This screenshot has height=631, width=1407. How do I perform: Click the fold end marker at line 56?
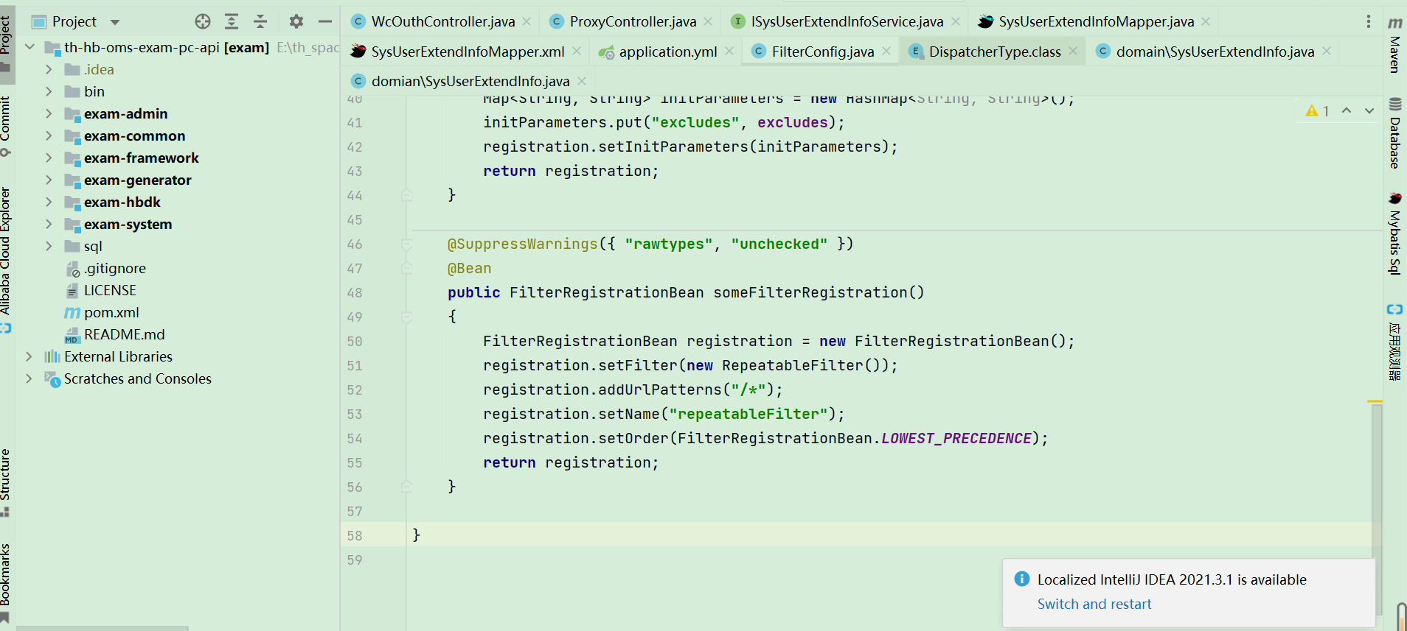406,487
